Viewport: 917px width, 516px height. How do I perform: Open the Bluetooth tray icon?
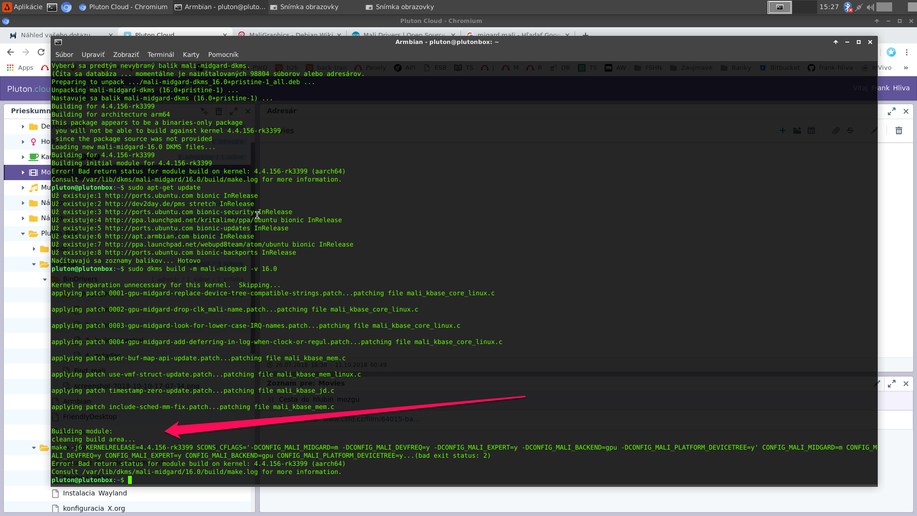point(848,7)
